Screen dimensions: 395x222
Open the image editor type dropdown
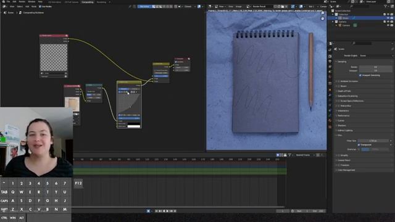pos(210,7)
